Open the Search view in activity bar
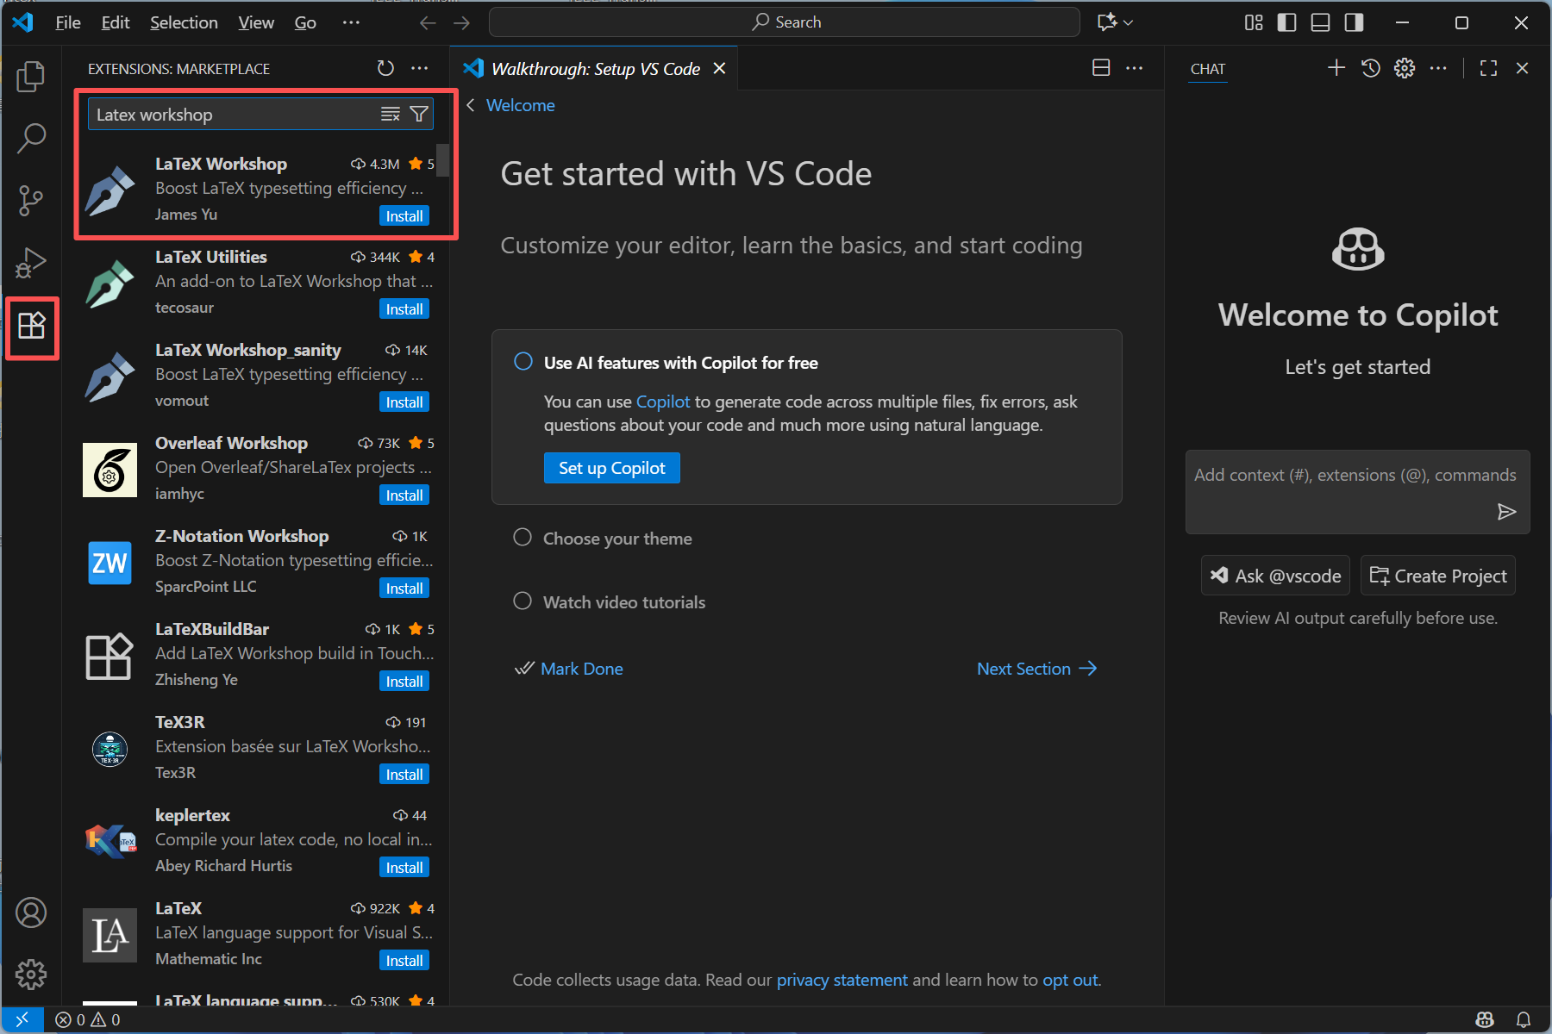Image resolution: width=1552 pixels, height=1034 pixels. point(31,138)
